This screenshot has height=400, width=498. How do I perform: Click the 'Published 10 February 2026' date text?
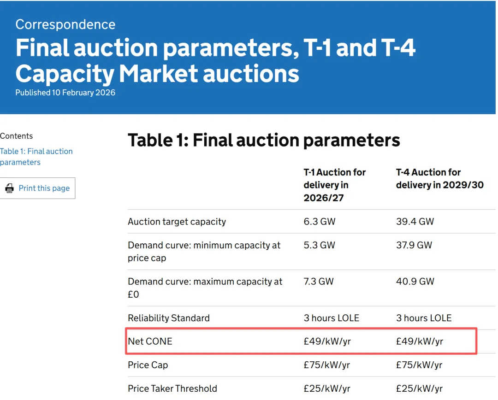coord(65,93)
